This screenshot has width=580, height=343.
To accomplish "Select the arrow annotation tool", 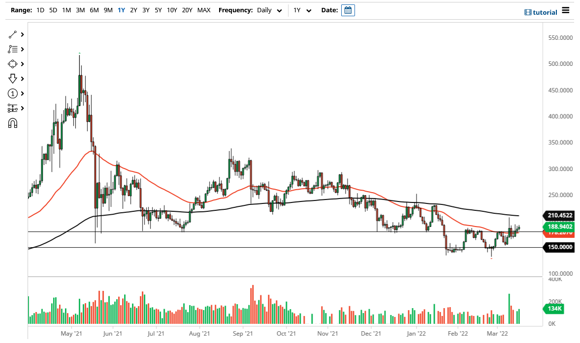I will click(13, 79).
